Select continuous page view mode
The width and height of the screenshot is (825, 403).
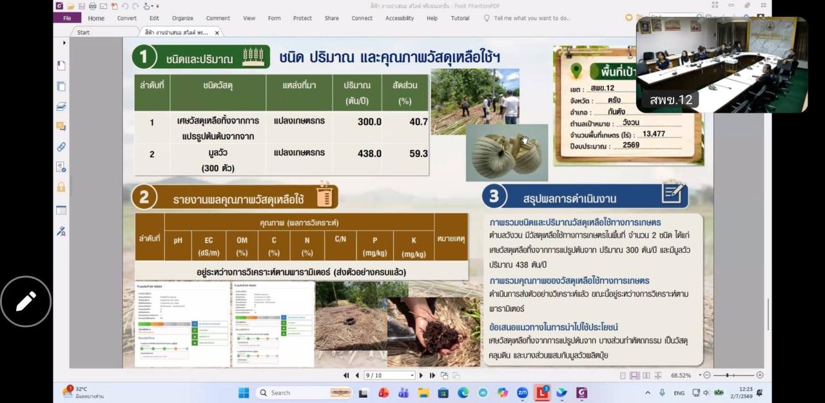(x=634, y=375)
